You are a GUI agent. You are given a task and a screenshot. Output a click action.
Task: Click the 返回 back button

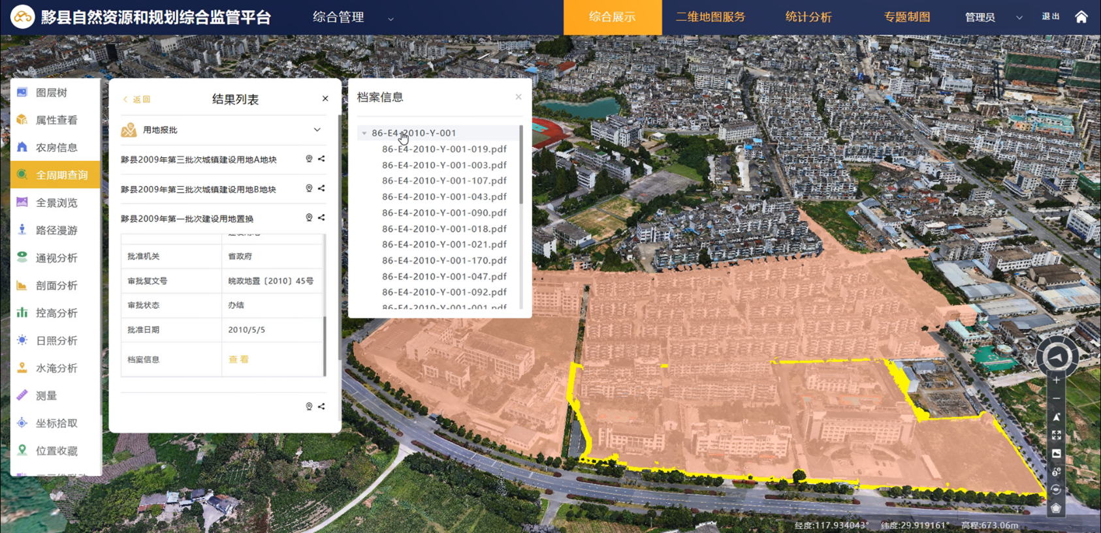pyautogui.click(x=137, y=99)
